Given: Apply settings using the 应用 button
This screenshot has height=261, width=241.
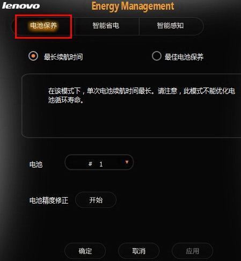Looking at the screenshot, I should click(x=193, y=251).
